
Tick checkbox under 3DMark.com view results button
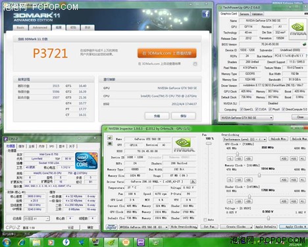pos(195,64)
